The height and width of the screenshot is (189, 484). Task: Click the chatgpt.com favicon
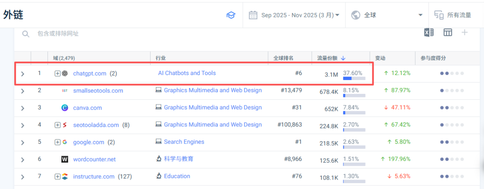click(65, 74)
